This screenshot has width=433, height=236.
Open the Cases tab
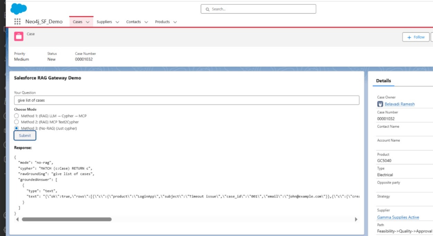(x=77, y=22)
